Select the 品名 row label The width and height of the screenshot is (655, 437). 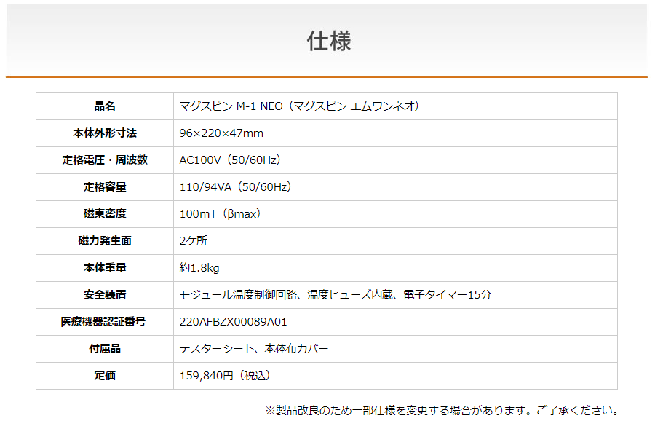coord(105,106)
